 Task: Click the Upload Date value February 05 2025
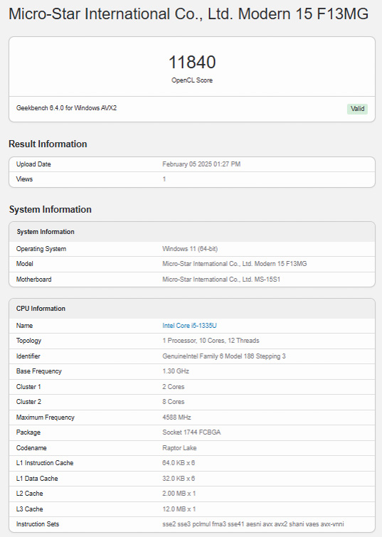click(x=201, y=164)
